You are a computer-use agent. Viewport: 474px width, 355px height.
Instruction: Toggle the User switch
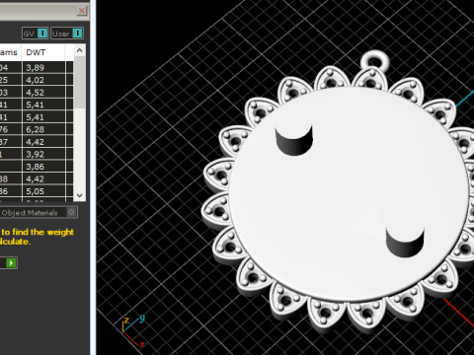pos(67,34)
